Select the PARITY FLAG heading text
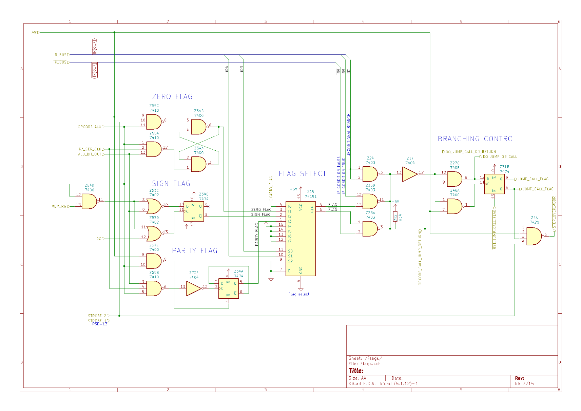The height and width of the screenshot is (411, 581). coord(194,251)
